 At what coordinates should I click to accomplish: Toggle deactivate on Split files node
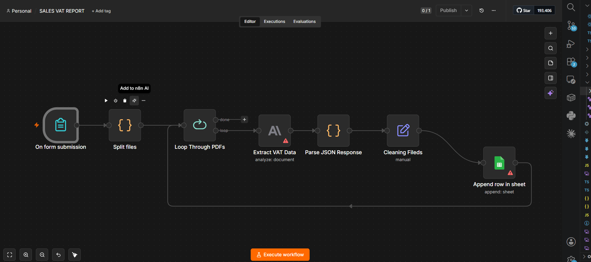pos(115,101)
